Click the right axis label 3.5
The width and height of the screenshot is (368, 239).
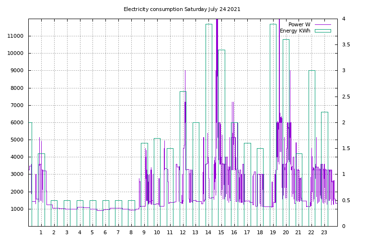(x=346, y=45)
